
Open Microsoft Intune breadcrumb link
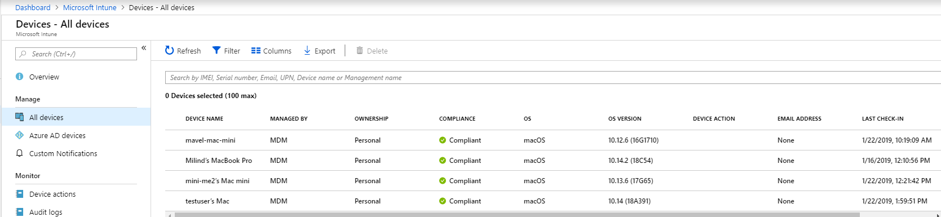[90, 7]
